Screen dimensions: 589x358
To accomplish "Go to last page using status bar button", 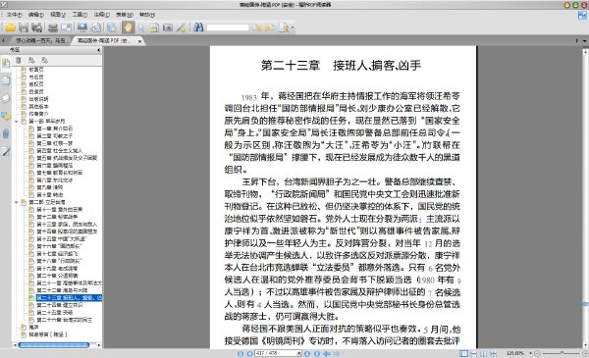I will pyautogui.click(x=317, y=353).
